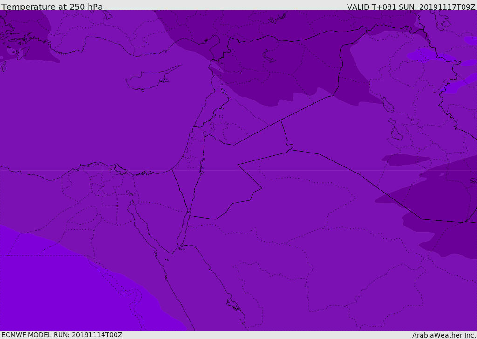Screen dimensions: 477x339
Task: Click the Dead Sea outline
Action: [x=202, y=164]
